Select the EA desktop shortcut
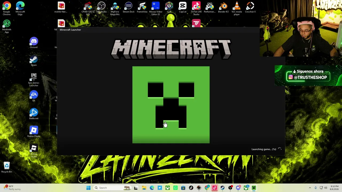Image resolution: width=342 pixels, height=192 pixels. (x=34, y=96)
